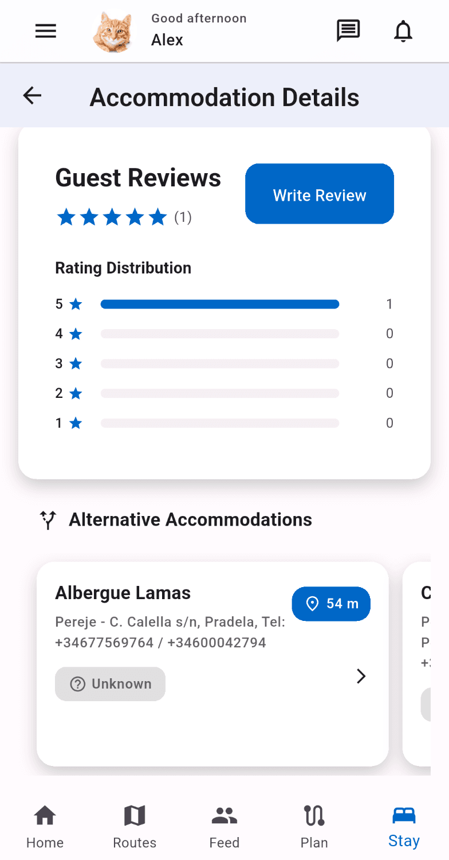Open the hamburger navigation menu
Viewport: 449px width, 860px height.
tap(46, 31)
